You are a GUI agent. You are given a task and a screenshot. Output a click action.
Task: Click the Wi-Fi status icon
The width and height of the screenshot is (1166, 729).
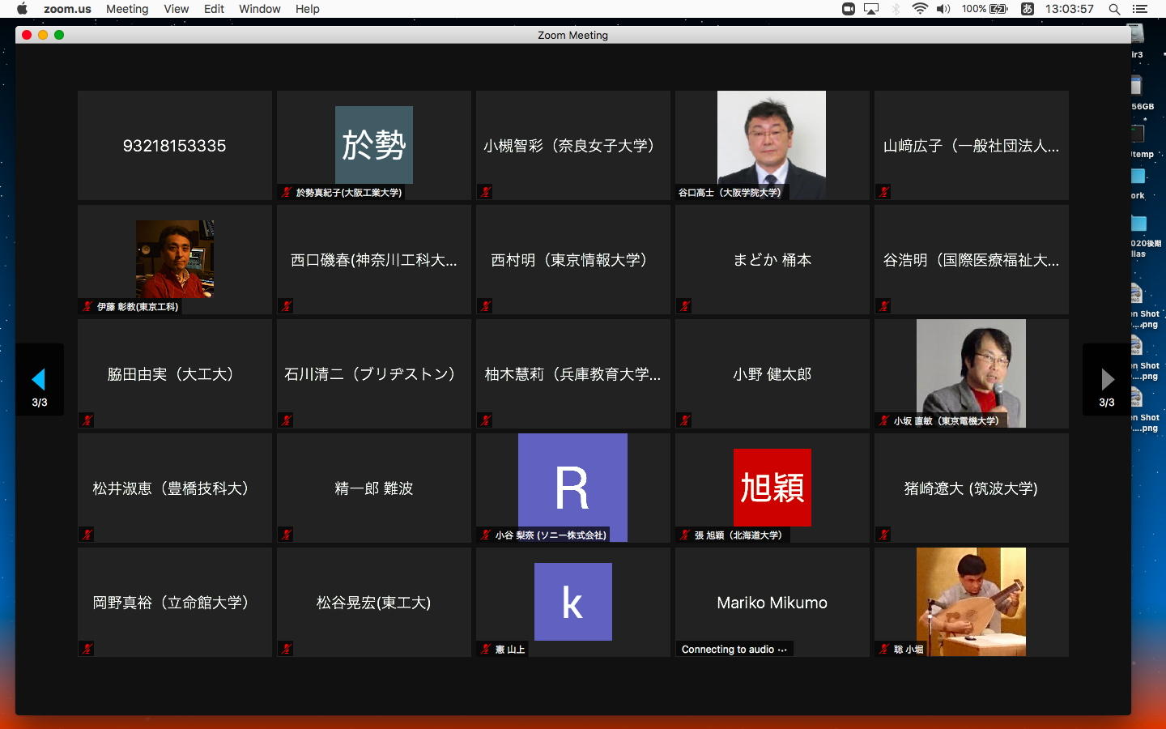click(920, 9)
